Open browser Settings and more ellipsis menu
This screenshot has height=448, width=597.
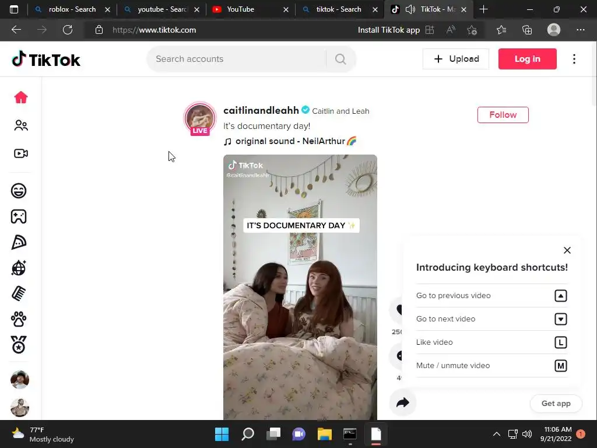click(x=580, y=30)
